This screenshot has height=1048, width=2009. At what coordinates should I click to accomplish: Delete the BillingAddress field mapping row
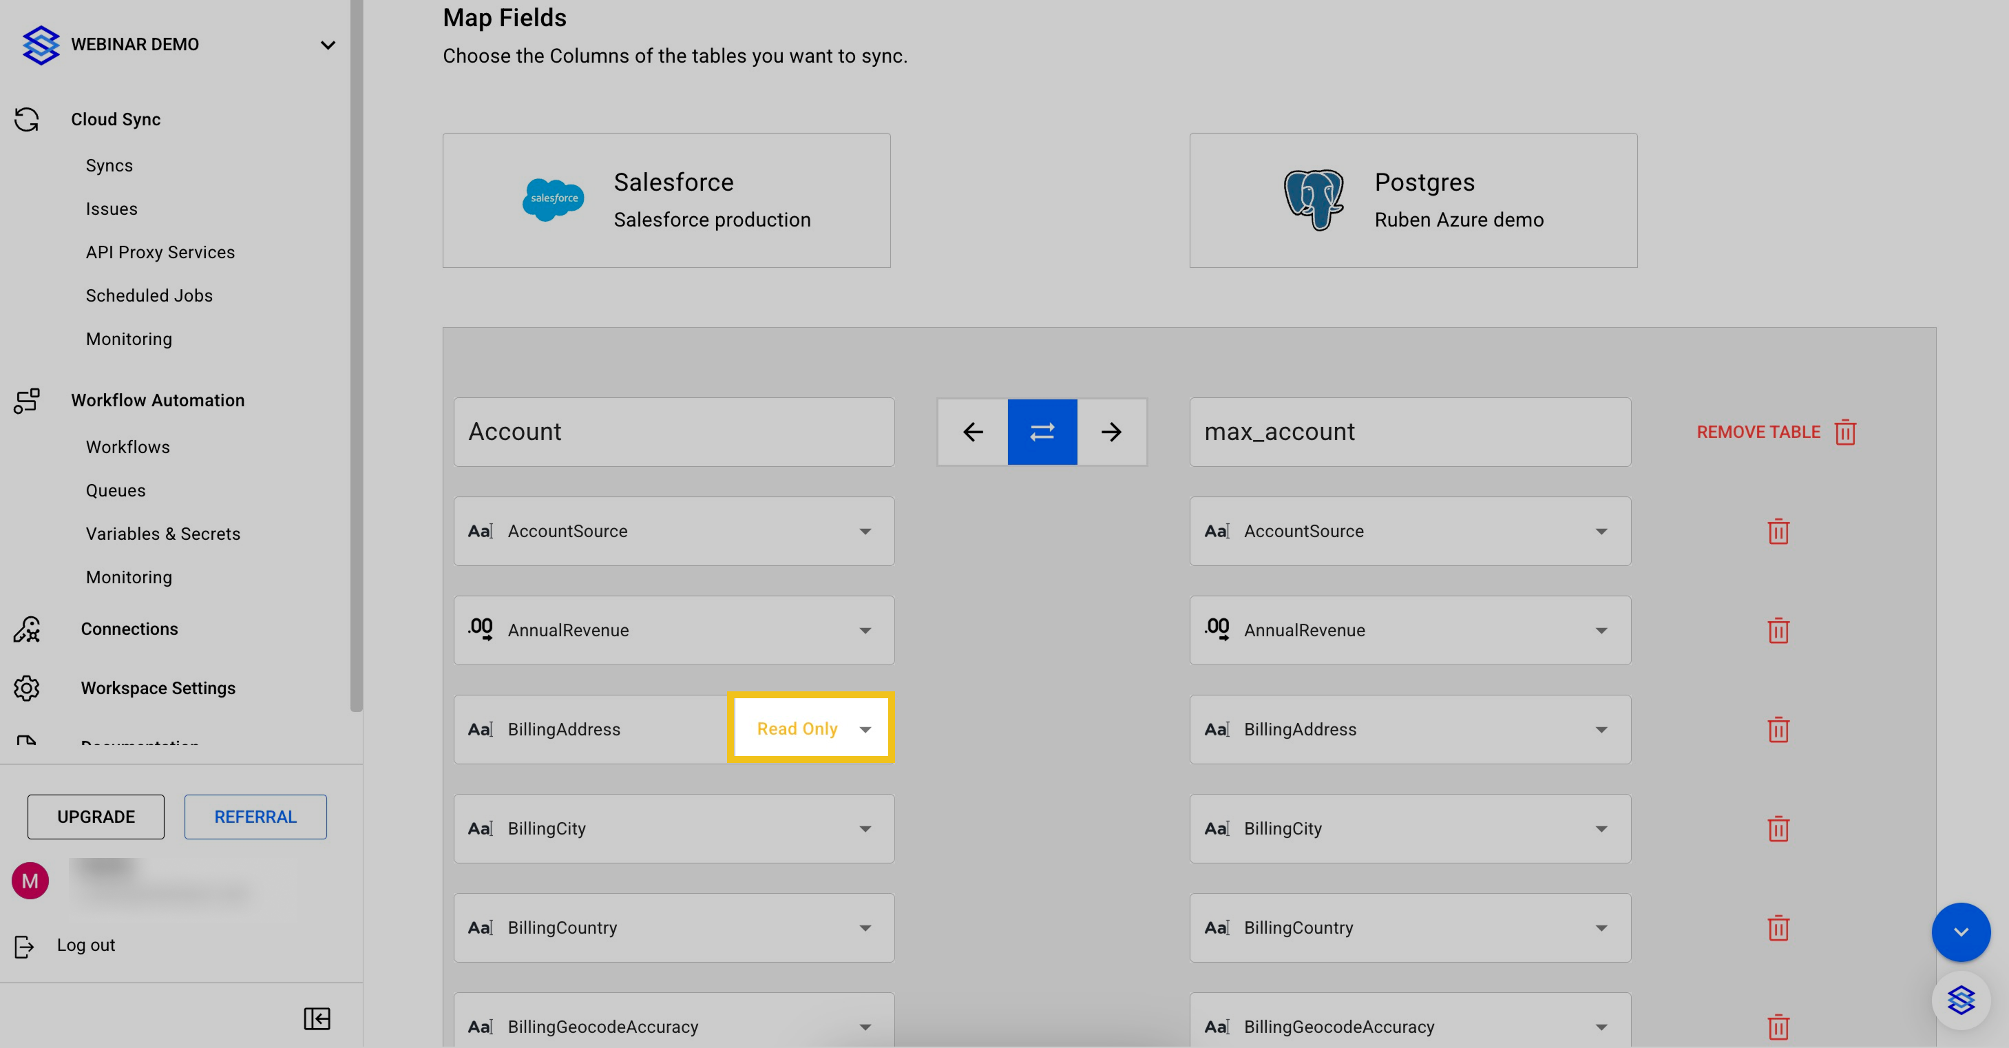point(1778,730)
